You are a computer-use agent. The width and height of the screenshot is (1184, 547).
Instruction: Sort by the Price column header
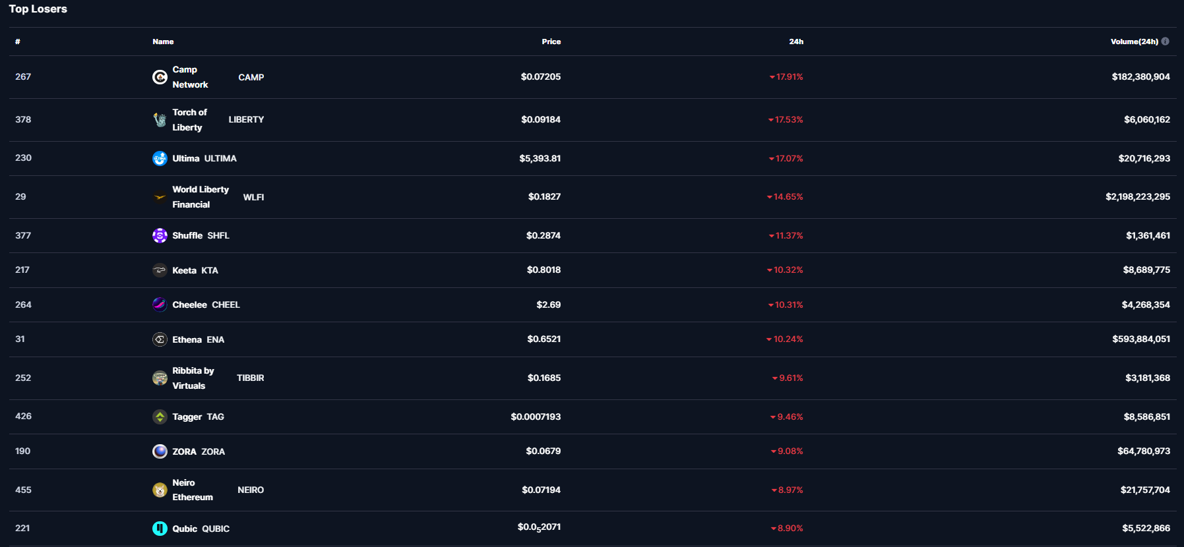click(x=551, y=42)
